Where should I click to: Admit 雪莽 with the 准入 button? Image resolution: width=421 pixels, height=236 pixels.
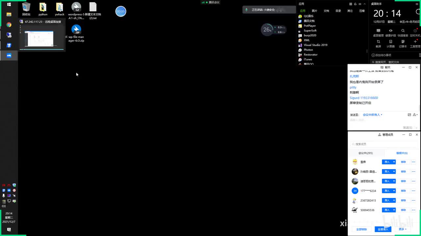tap(387, 162)
